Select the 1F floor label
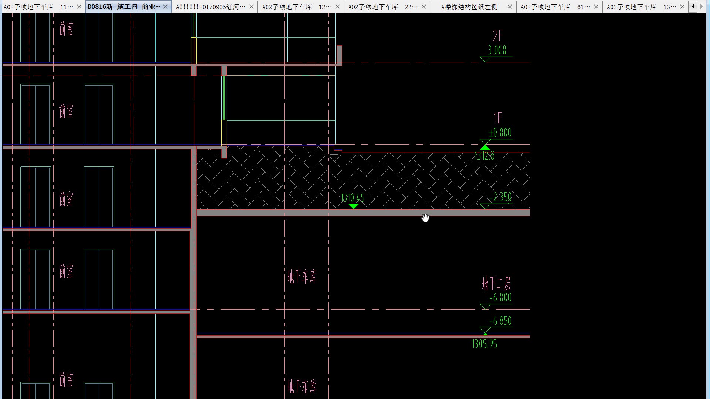 (x=498, y=118)
